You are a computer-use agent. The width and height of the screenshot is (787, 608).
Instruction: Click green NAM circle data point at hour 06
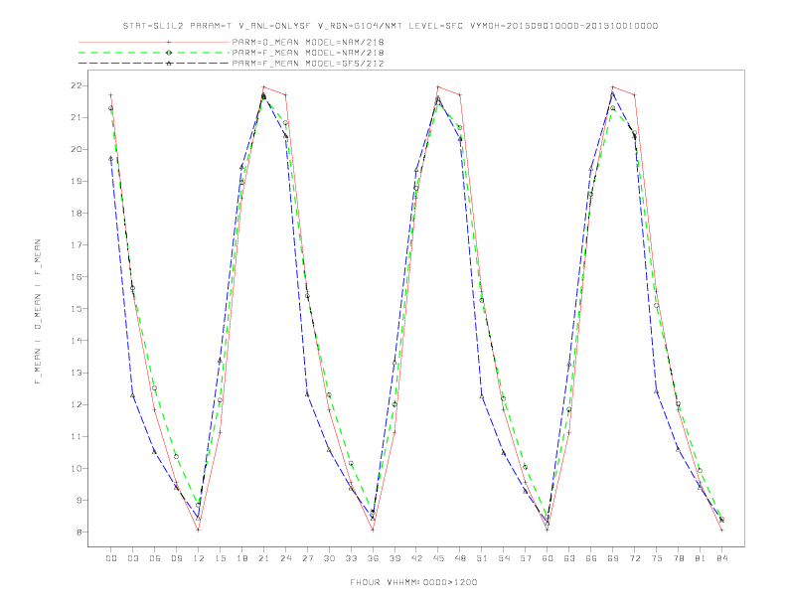(155, 387)
